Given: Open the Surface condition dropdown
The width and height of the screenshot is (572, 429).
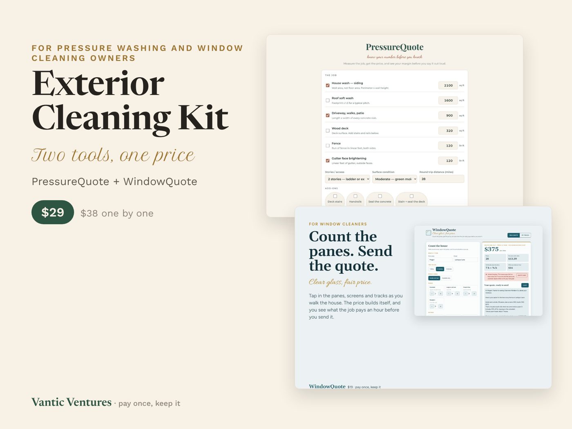Looking at the screenshot, I should [395, 179].
